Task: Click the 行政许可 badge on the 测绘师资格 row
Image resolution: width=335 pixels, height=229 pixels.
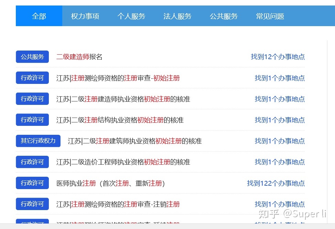Action: point(32,78)
